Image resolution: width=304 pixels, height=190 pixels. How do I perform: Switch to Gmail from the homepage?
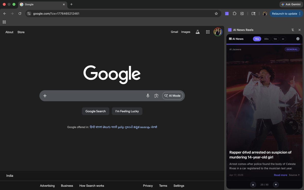tap(174, 32)
